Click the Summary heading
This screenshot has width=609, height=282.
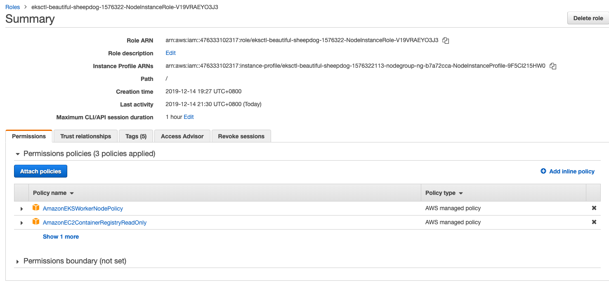coord(30,19)
